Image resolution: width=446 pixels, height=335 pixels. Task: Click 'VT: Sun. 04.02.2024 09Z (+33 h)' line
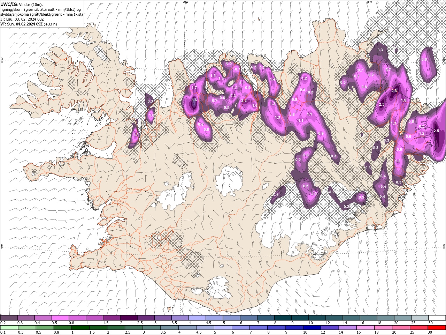point(29,24)
